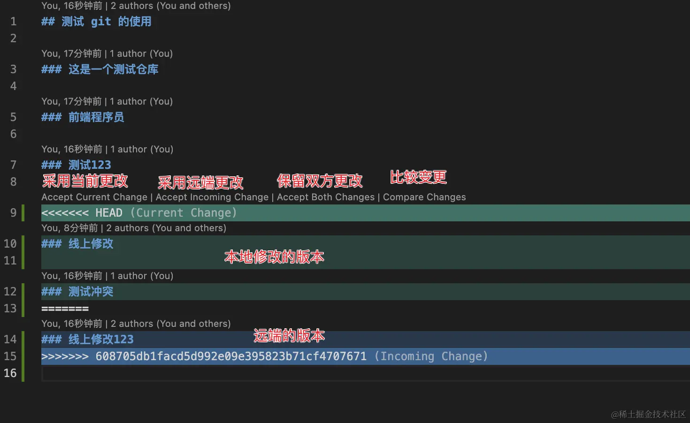This screenshot has height=423, width=690.
Task: Open blame lens above line 14
Action: (x=136, y=324)
